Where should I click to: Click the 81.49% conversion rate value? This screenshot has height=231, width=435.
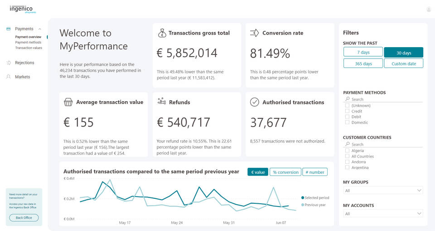click(x=270, y=54)
